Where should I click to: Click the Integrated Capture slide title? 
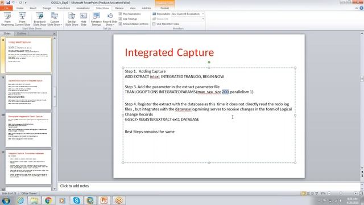point(169,52)
